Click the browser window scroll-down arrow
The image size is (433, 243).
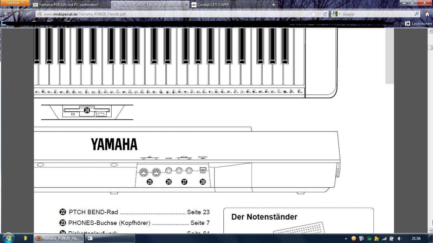[430, 231]
